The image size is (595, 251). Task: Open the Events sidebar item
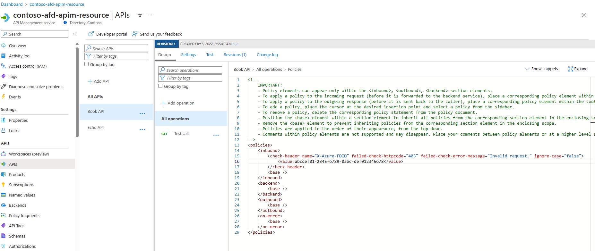coord(15,97)
